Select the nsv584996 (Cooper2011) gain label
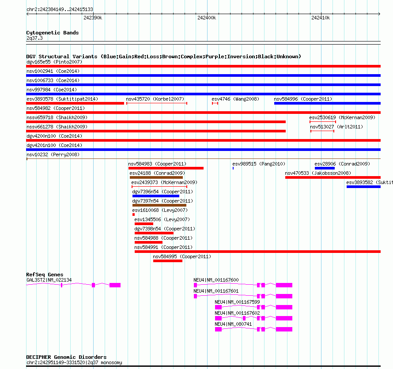The image size is (393, 369). (x=303, y=99)
